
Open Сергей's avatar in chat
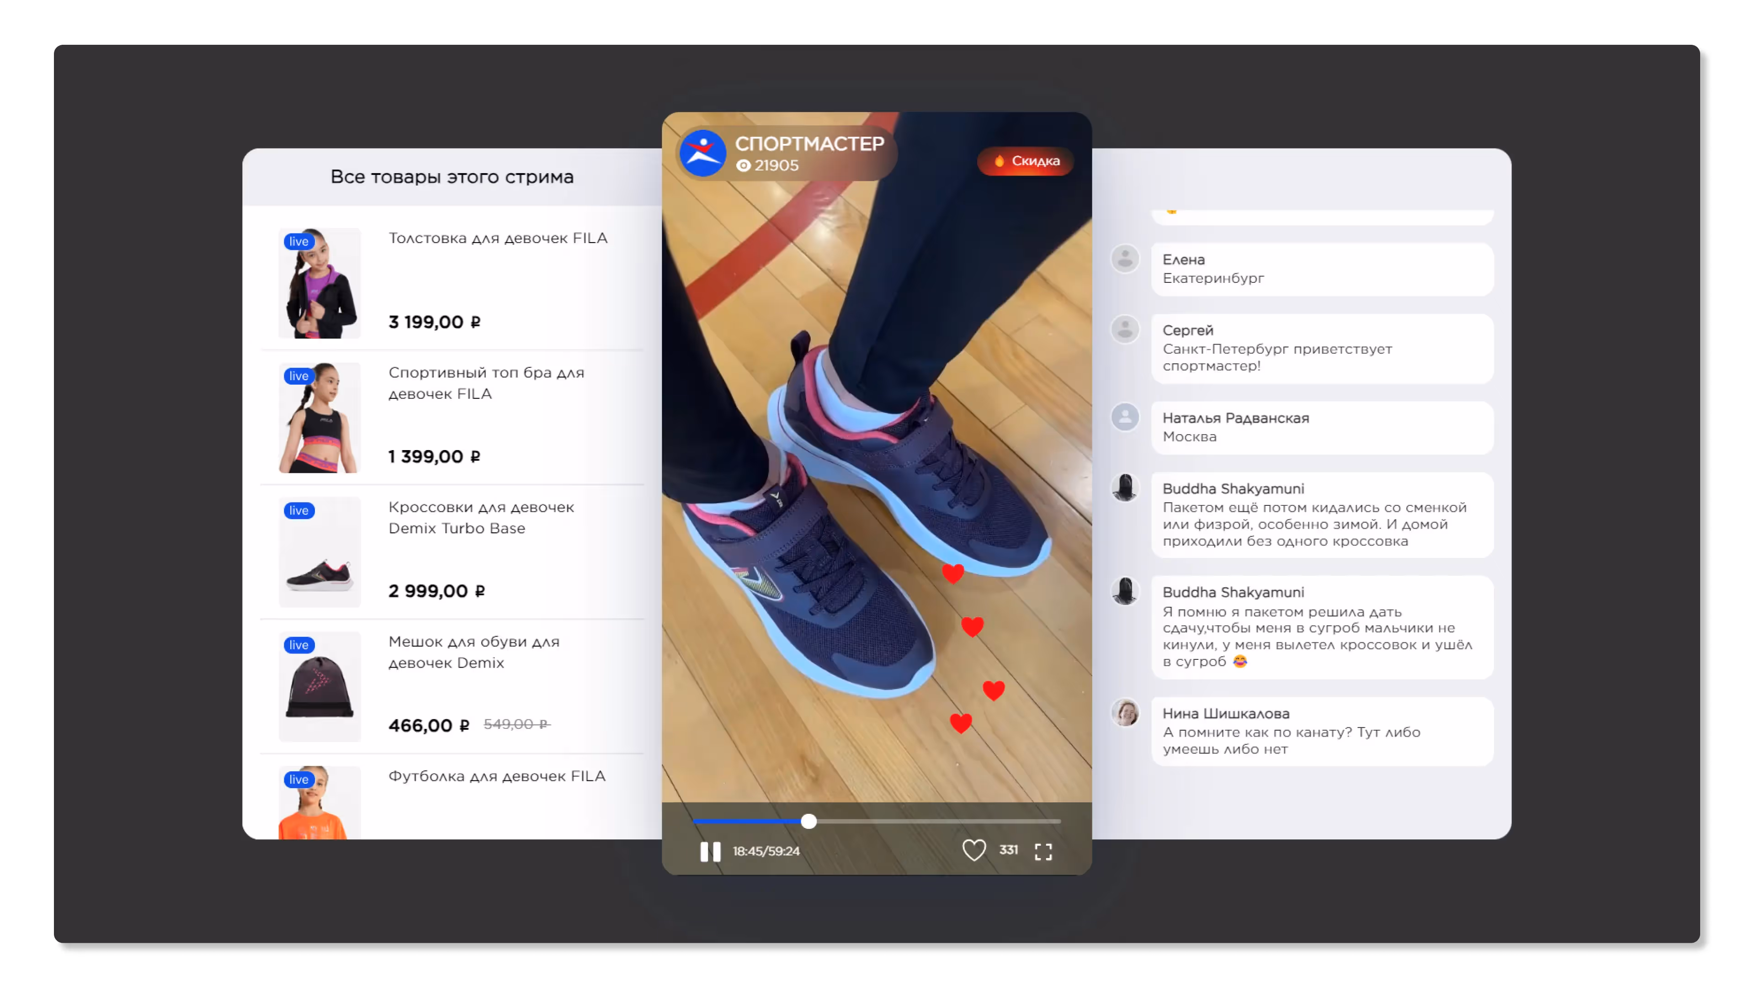tap(1125, 329)
